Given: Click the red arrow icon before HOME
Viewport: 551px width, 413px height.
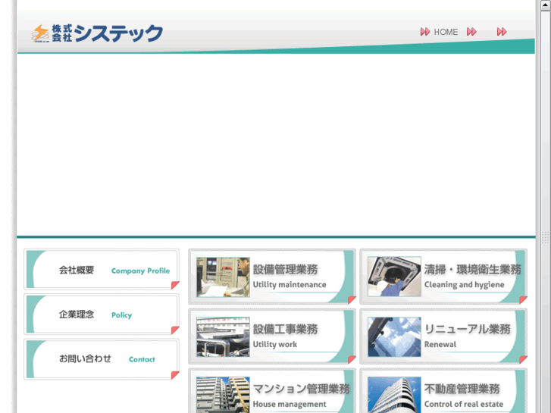Looking at the screenshot, I should tap(425, 32).
